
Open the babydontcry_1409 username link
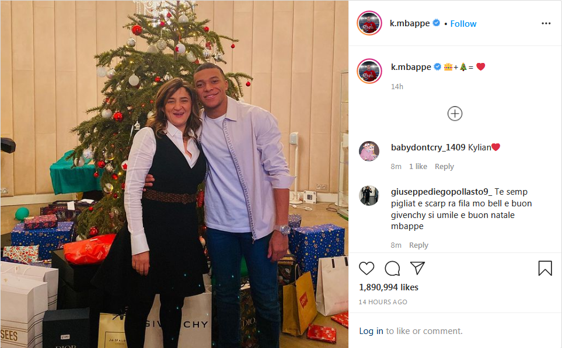click(x=428, y=147)
